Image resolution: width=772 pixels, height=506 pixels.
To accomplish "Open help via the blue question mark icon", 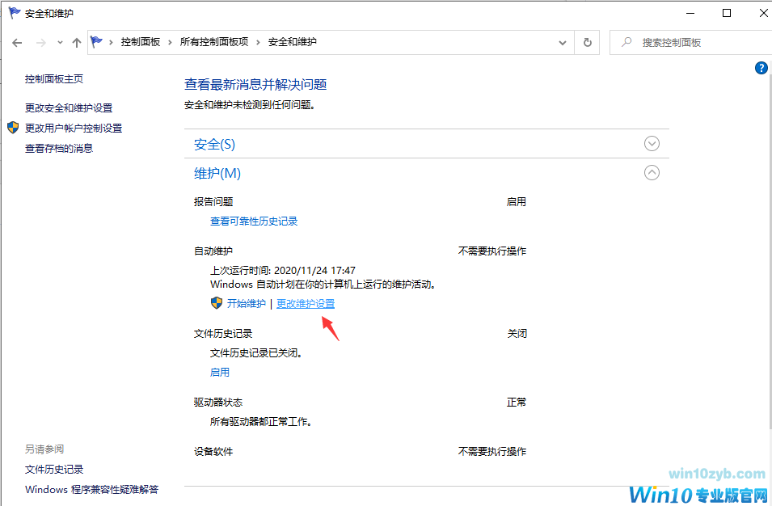I will 761,68.
